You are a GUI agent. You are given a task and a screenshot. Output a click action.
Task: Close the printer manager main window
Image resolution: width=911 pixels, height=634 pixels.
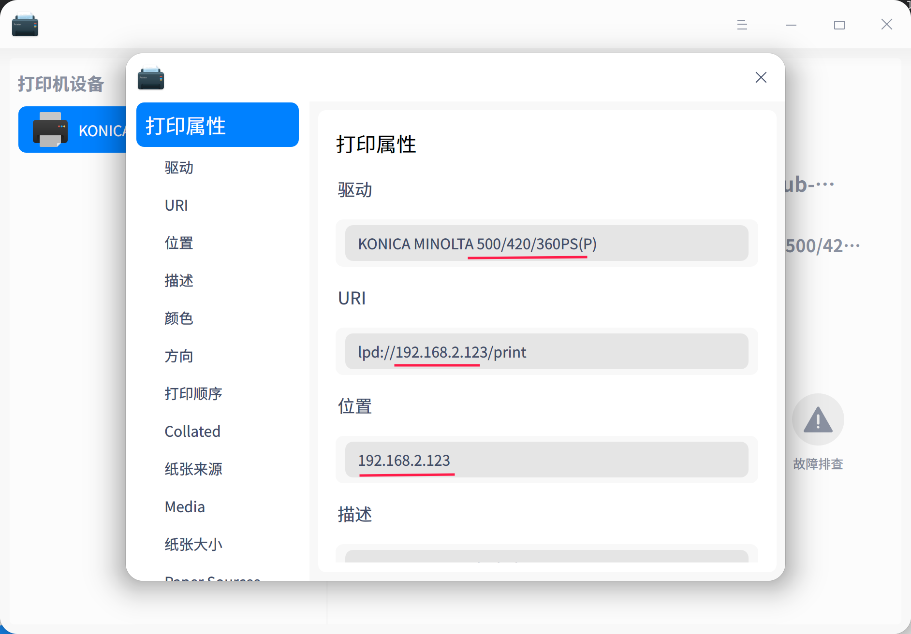887,25
